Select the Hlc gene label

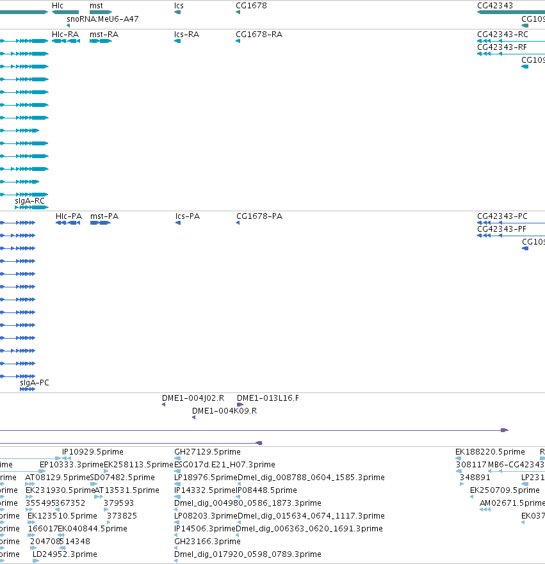(58, 6)
